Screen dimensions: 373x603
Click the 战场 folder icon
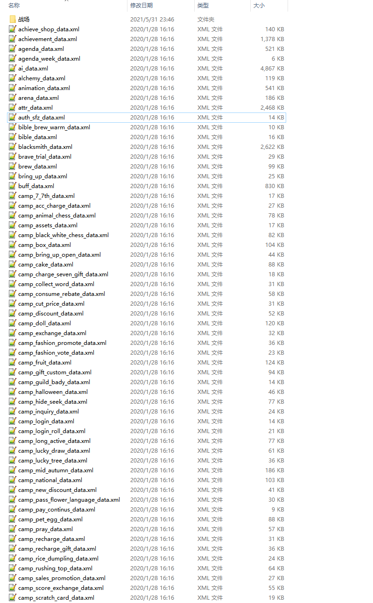[13, 20]
